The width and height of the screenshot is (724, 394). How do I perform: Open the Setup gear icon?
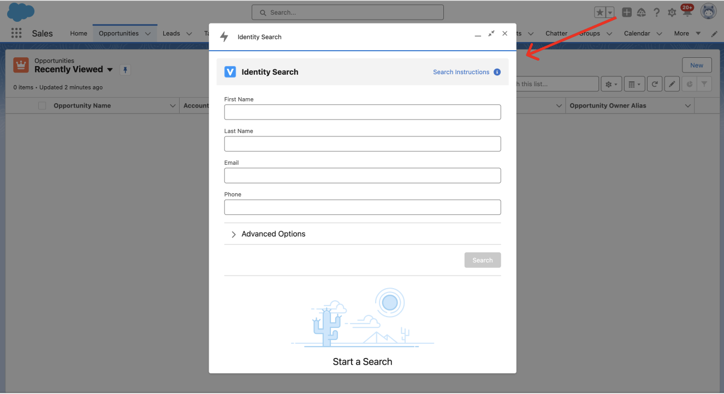672,12
